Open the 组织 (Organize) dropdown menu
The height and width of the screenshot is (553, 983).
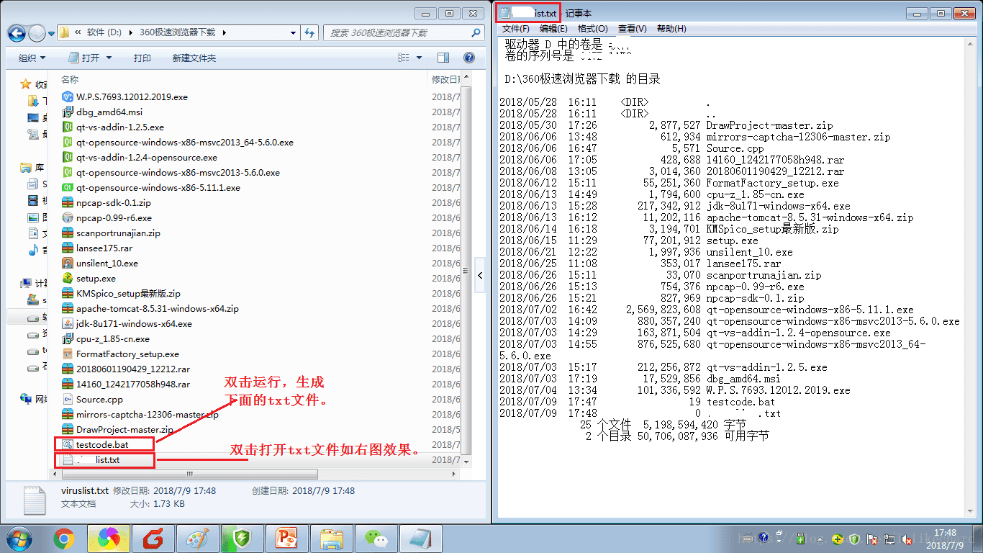click(32, 58)
